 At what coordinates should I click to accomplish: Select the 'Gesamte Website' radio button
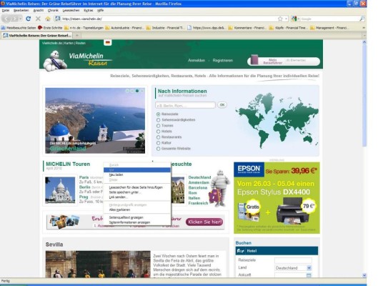(158, 149)
